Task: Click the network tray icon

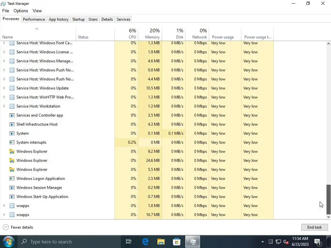Action: (278, 242)
